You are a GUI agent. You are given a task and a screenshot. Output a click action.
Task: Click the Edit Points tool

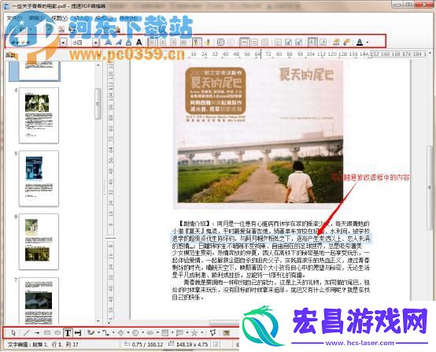pos(212,332)
